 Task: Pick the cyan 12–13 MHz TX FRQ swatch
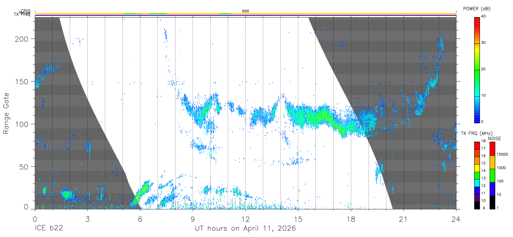(x=477, y=183)
